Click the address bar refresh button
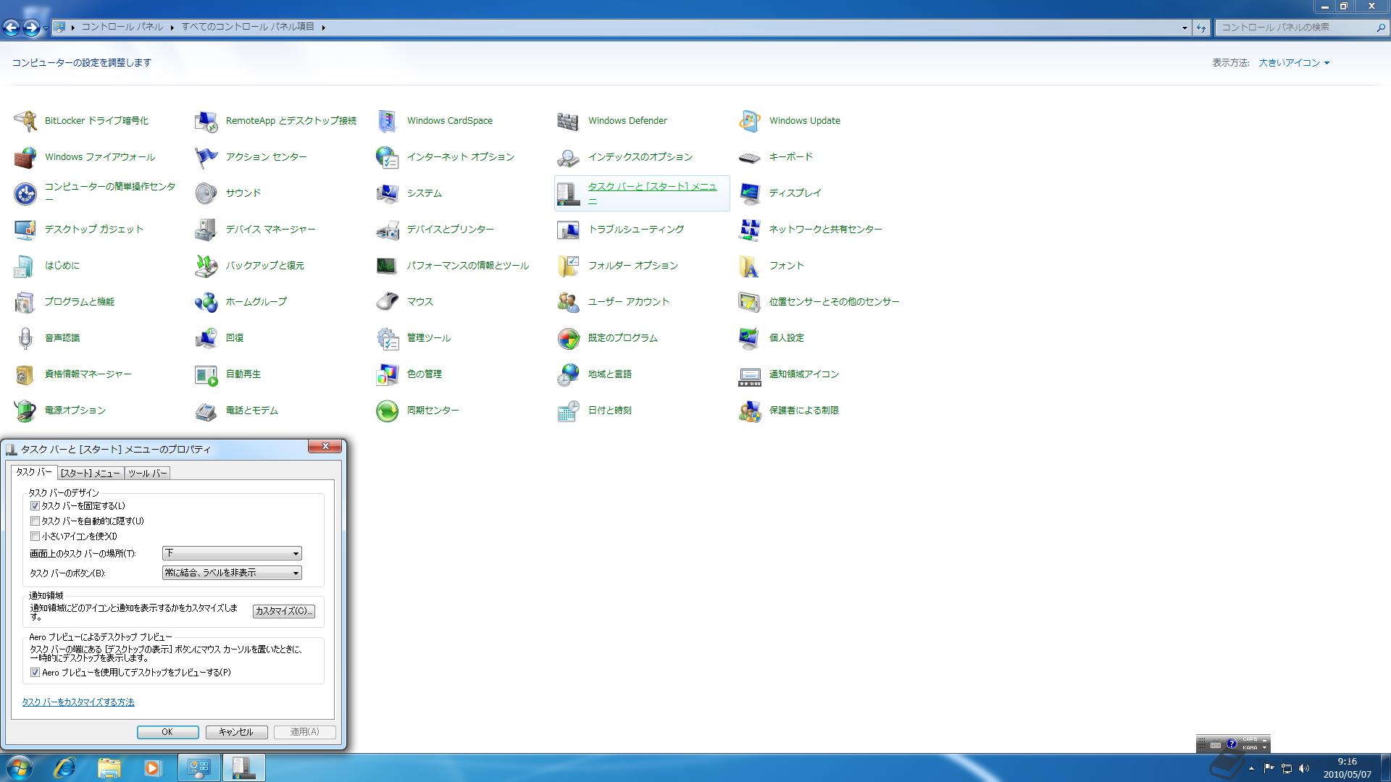 pos(1201,28)
